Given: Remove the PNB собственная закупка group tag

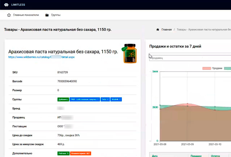Looking at the screenshot, I should [x=98, y=99].
